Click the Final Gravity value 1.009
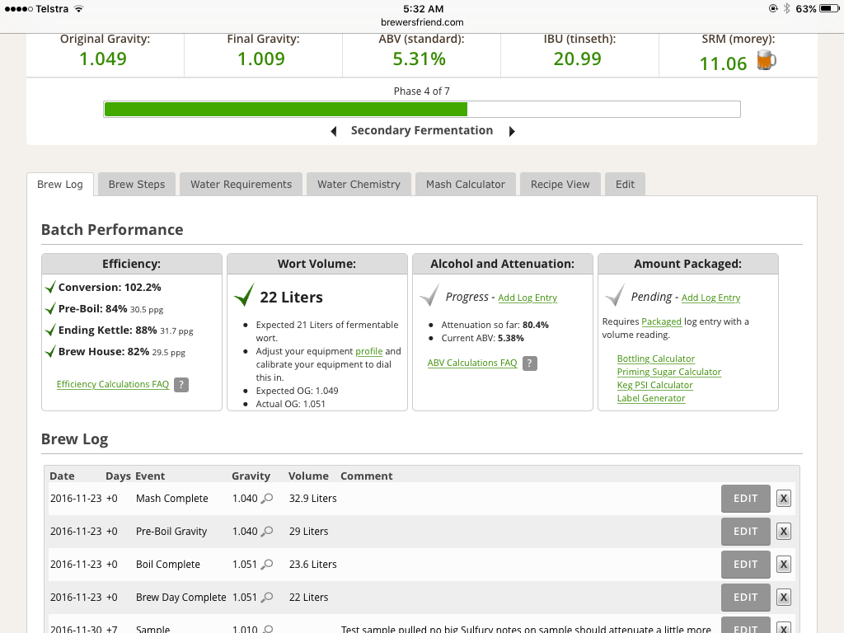 [x=261, y=59]
